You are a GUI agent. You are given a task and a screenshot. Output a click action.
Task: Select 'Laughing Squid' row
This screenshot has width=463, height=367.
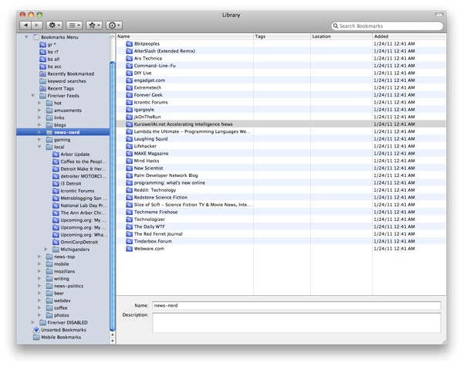pos(281,139)
